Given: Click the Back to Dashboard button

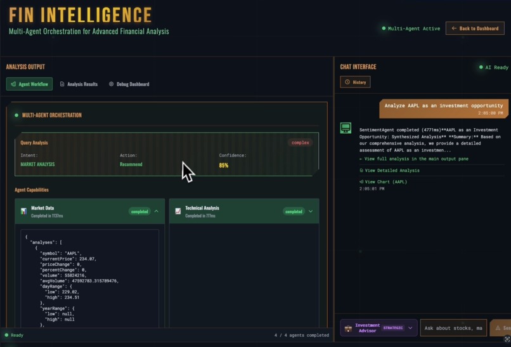Looking at the screenshot, I should click(x=475, y=29).
